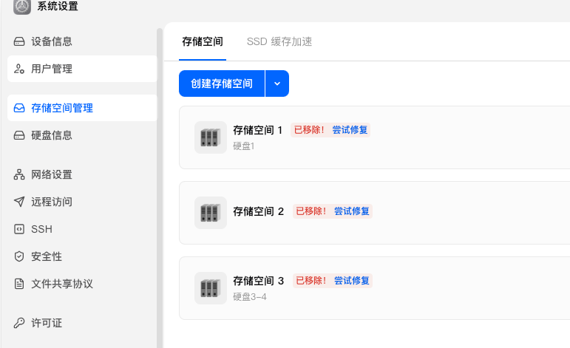Click the 存储空间 2 title
The height and width of the screenshot is (348, 570).
[x=259, y=211]
